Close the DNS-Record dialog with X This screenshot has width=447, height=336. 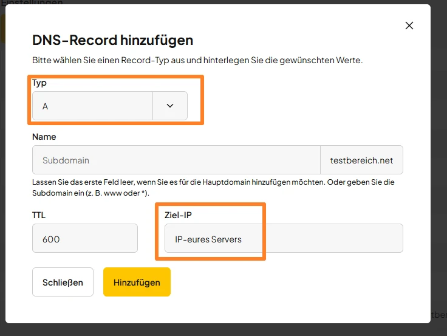coord(409,26)
